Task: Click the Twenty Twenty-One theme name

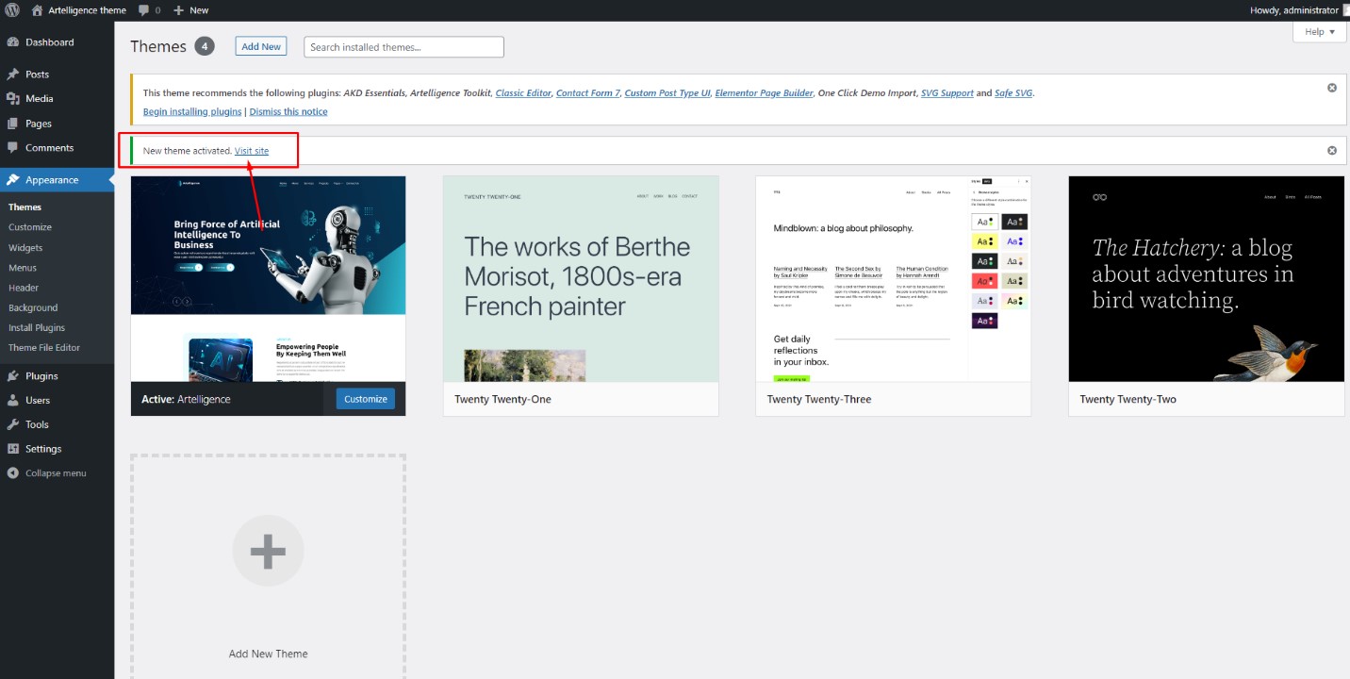Action: 502,399
